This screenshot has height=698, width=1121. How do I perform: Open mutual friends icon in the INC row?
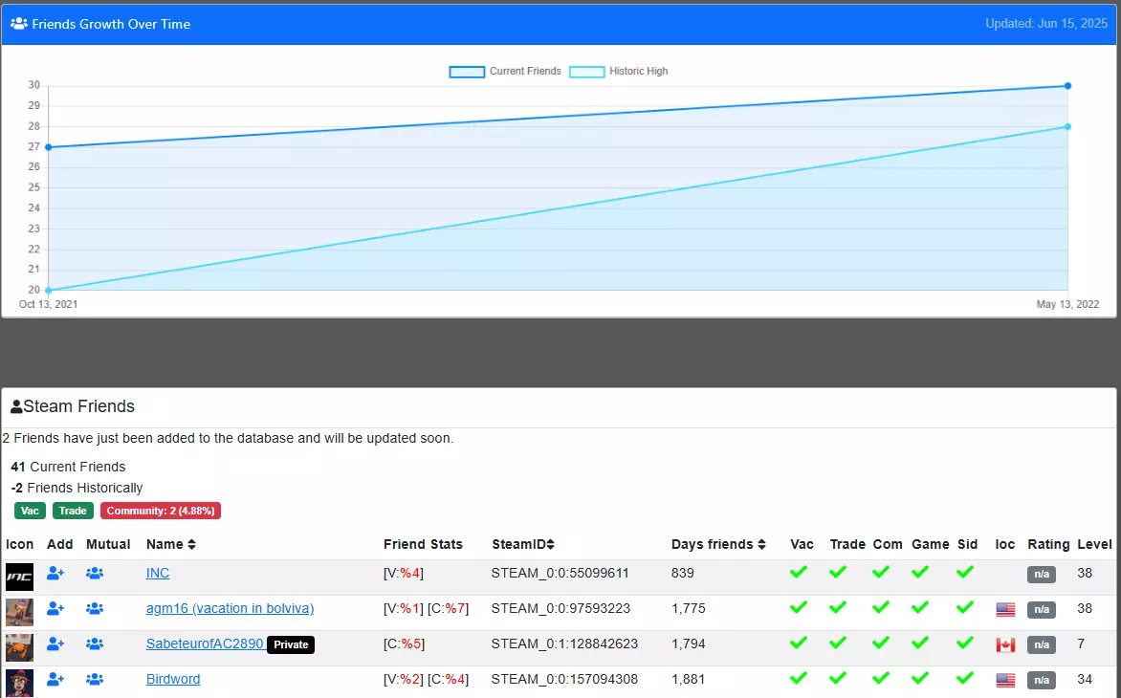[x=95, y=573]
